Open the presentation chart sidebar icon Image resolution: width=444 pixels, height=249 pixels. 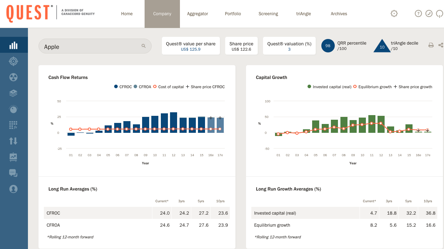[13, 157]
